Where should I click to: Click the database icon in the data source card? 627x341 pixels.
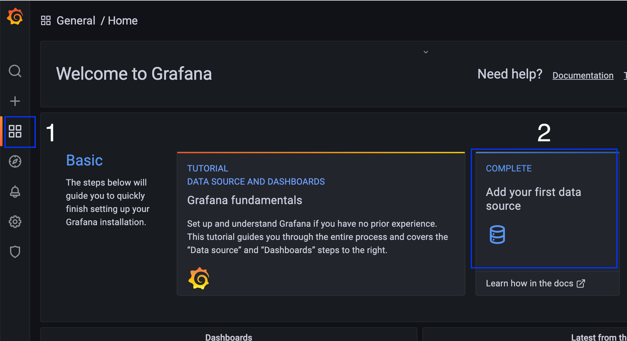(x=497, y=235)
